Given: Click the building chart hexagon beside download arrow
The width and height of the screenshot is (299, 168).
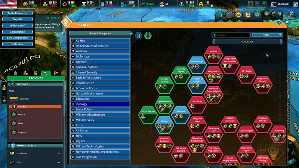Looking at the screenshot, I should (138, 35).
